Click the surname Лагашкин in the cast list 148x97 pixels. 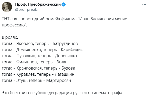tap(65, 74)
